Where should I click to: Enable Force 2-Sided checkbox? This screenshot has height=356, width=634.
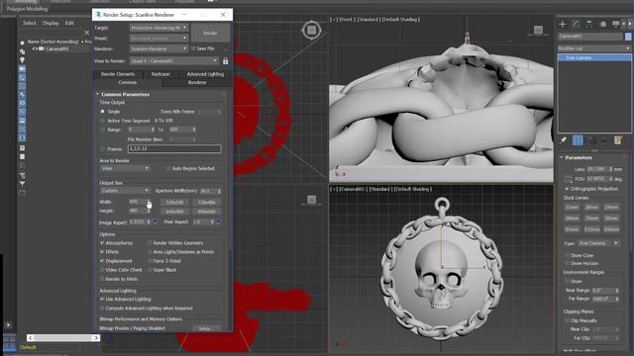[150, 261]
